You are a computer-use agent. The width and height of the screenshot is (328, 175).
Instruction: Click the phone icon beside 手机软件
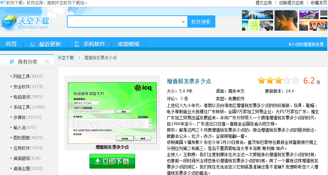tap(77, 44)
